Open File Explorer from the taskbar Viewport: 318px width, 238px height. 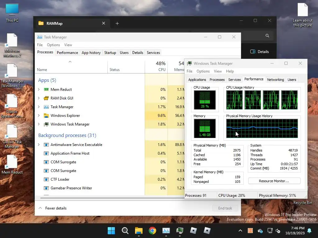point(139,231)
